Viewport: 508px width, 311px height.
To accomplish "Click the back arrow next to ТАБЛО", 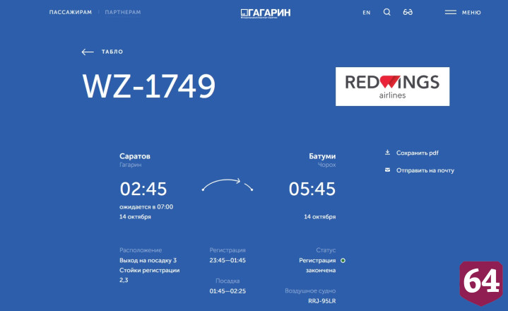I will pyautogui.click(x=88, y=52).
